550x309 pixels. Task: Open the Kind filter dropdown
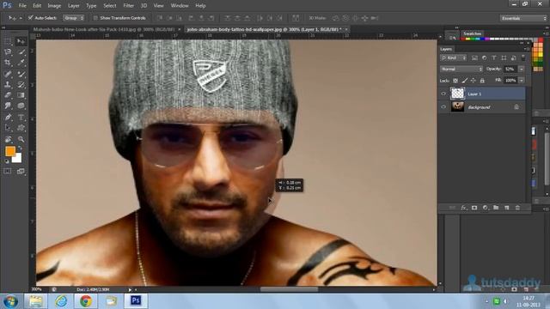[x=454, y=58]
